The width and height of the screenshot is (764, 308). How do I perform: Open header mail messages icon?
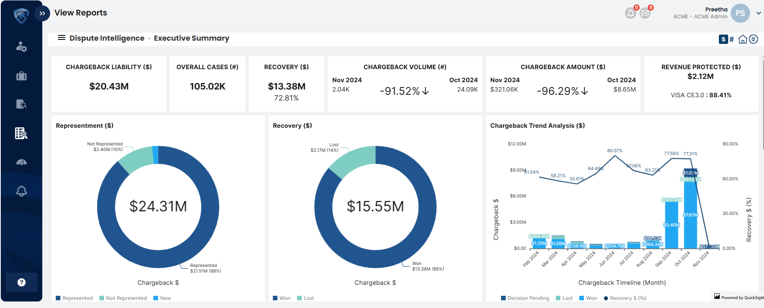645,13
